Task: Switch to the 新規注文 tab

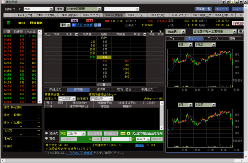Action: pyautogui.click(x=55, y=90)
